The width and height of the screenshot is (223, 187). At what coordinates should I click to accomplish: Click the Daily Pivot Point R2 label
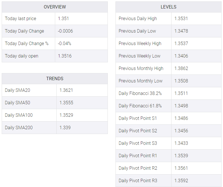click(138, 168)
